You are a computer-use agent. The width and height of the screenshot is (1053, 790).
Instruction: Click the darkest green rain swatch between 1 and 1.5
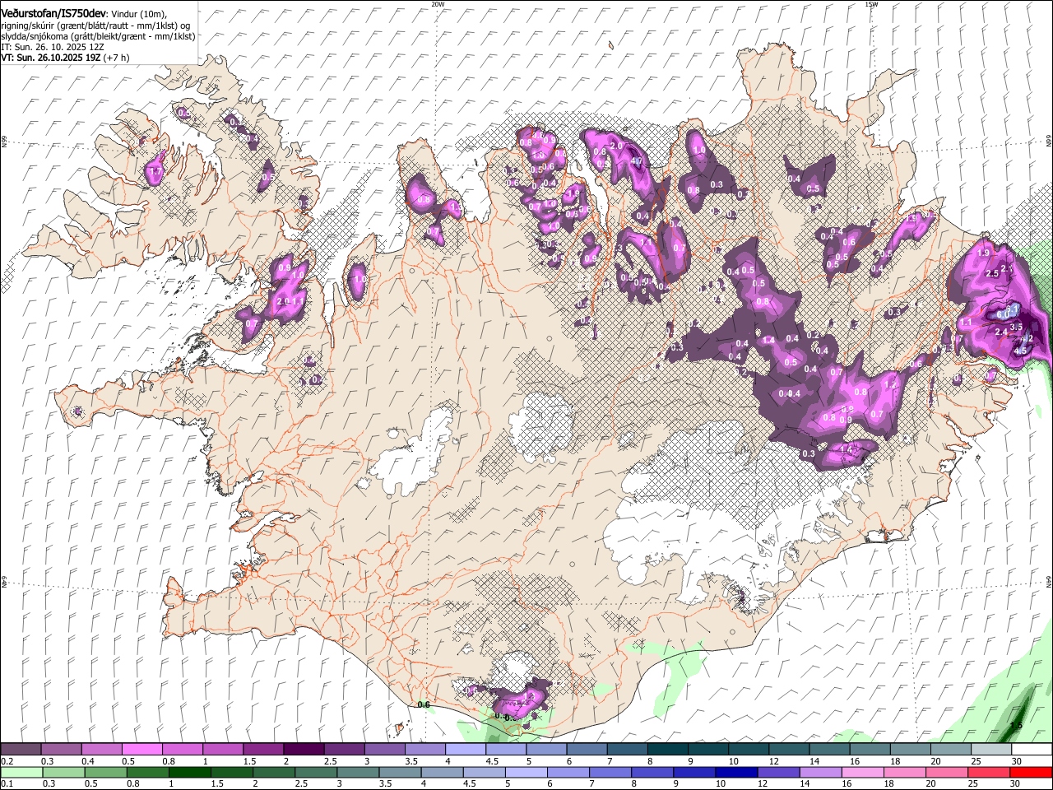pyautogui.click(x=189, y=772)
